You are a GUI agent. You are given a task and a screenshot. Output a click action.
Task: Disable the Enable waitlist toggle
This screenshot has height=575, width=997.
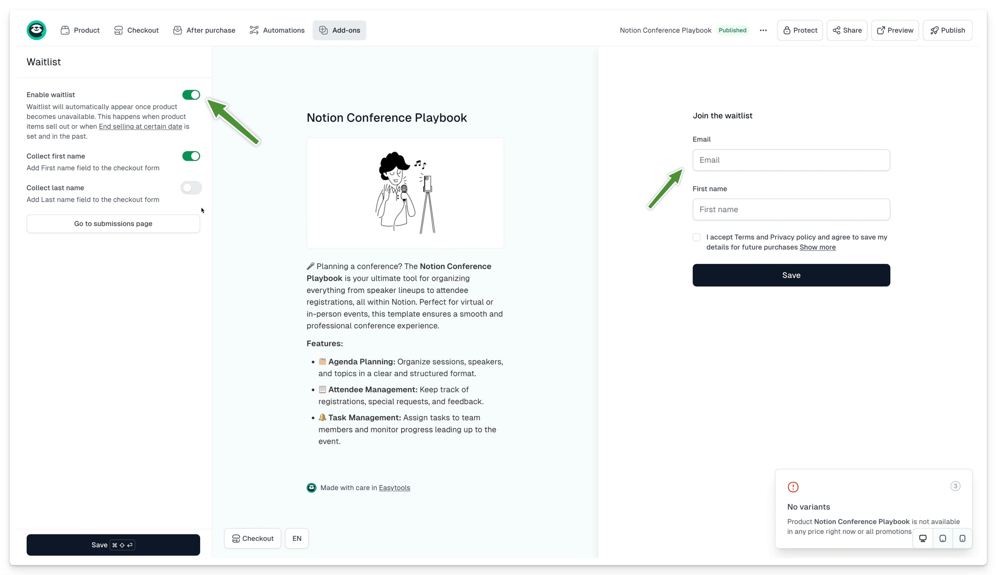click(191, 95)
